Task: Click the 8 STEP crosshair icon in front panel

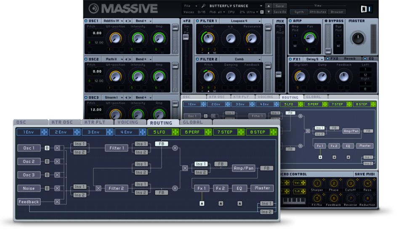Action: (x=273, y=132)
